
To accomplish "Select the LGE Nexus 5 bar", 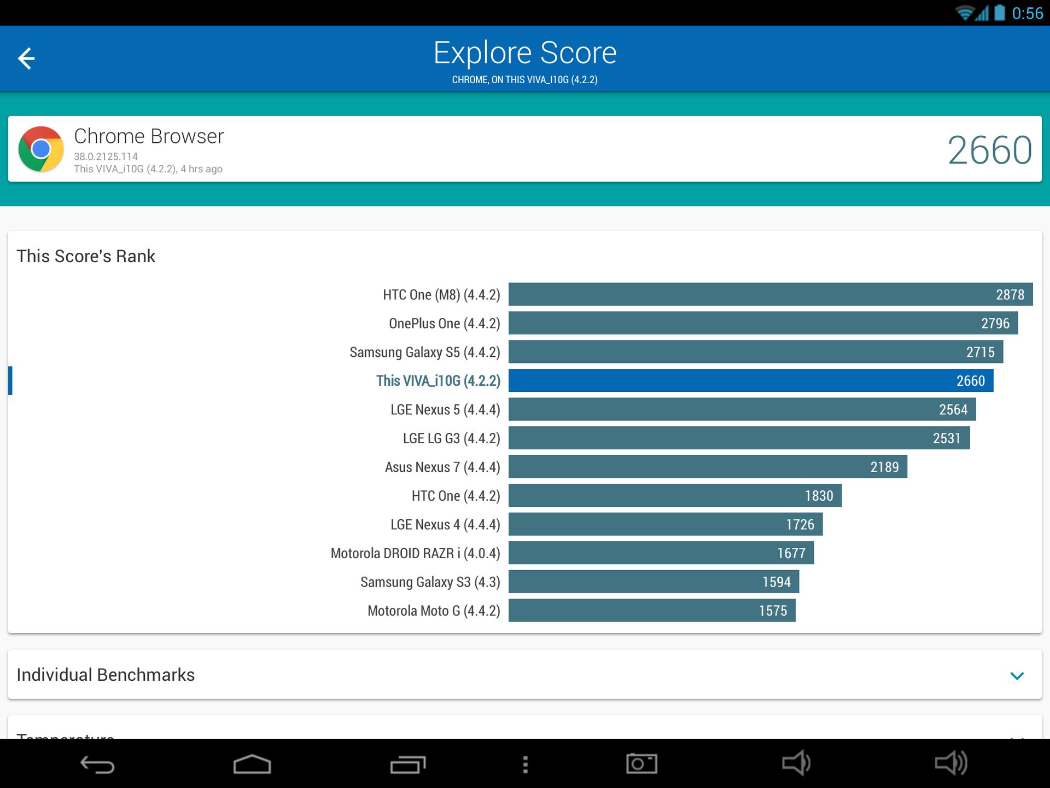I will (x=742, y=409).
